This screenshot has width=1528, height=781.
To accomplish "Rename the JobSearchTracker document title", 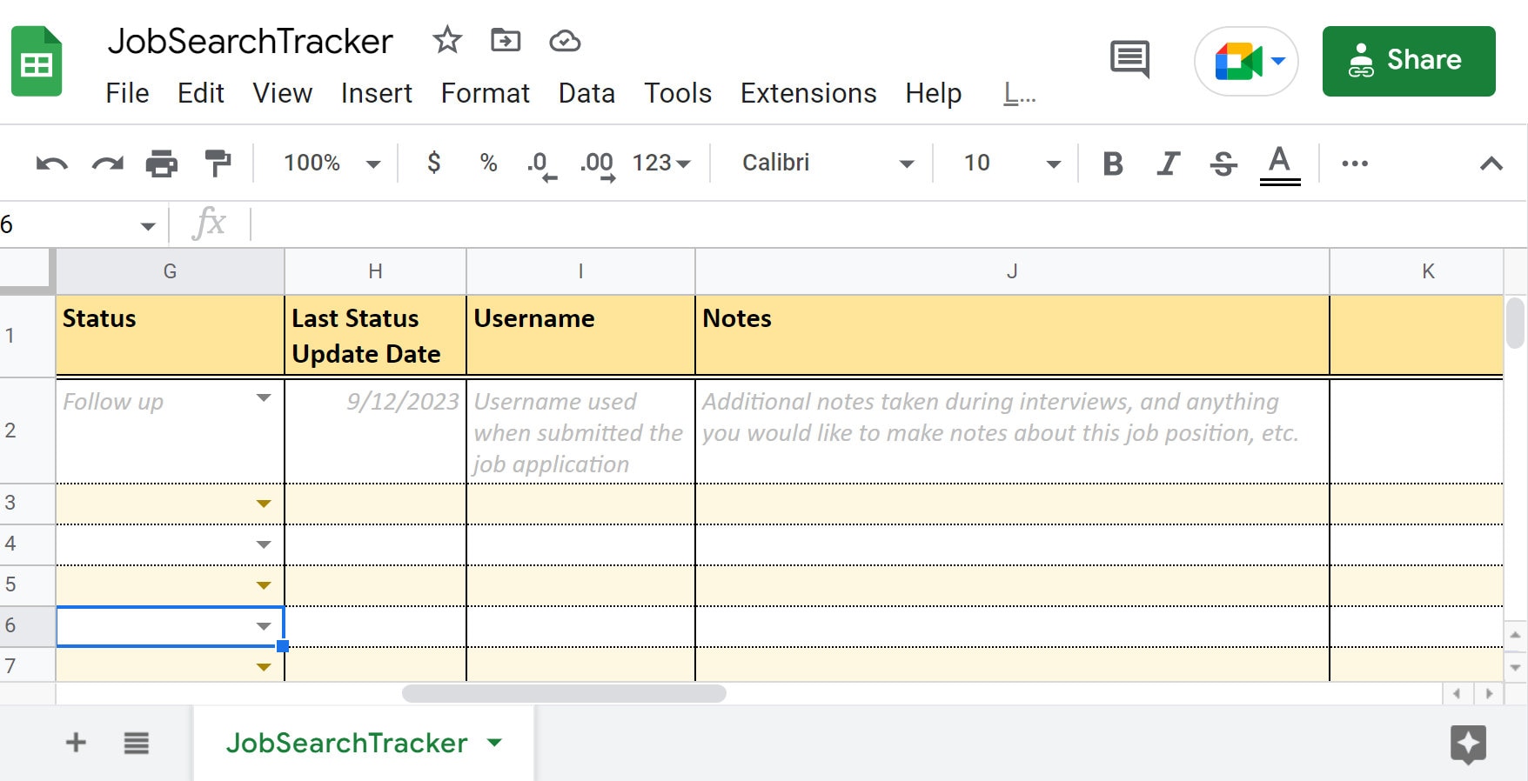I will pos(250,41).
